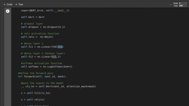This screenshot has height=106, width=189.
Task: Click the highlighted 512 in fc1 line
Action: tap(60, 47)
